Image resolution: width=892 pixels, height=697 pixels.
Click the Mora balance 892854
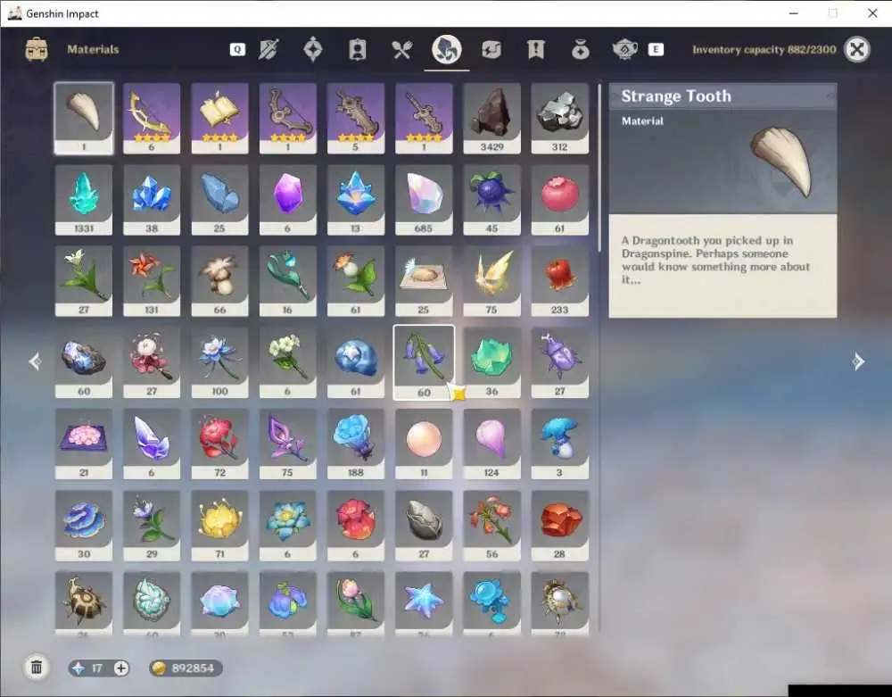tap(186, 668)
